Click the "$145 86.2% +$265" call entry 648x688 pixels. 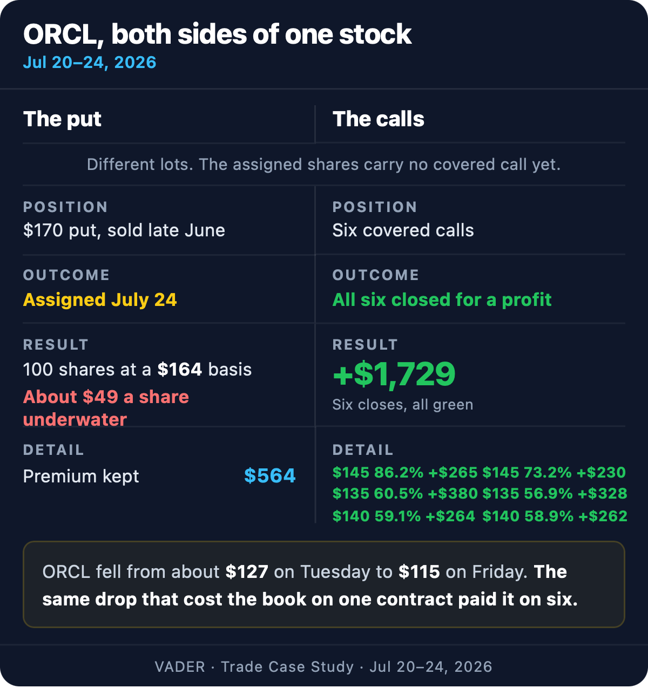[405, 473]
